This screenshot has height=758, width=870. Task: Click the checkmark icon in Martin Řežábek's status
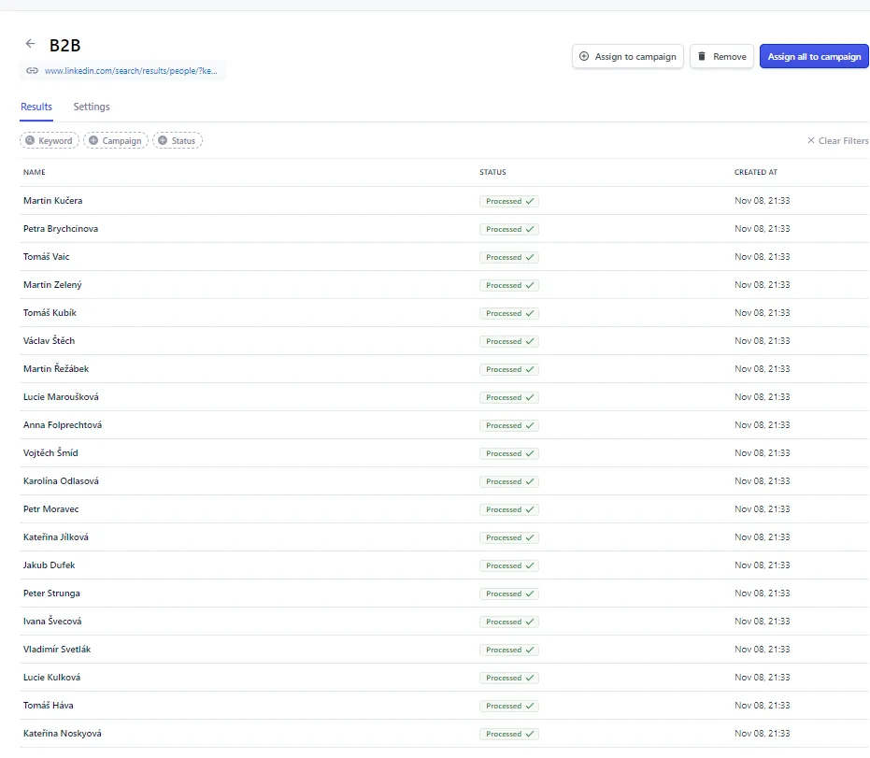click(530, 369)
